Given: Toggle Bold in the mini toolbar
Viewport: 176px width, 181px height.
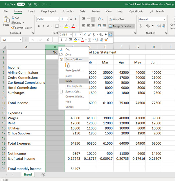Looking at the screenshot, I should pyautogui.click(x=61, y=40).
